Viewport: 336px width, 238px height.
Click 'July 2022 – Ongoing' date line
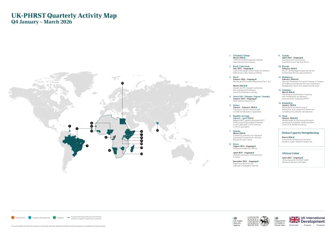point(242,69)
